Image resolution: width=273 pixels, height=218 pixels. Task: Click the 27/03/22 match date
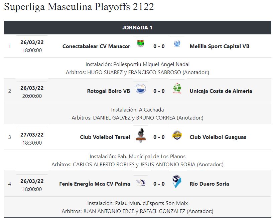tap(32, 135)
